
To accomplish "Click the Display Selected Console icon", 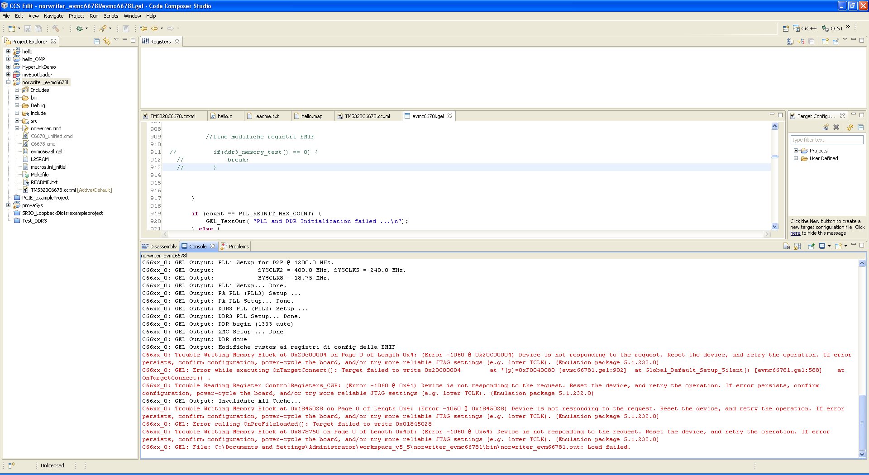I will [822, 246].
